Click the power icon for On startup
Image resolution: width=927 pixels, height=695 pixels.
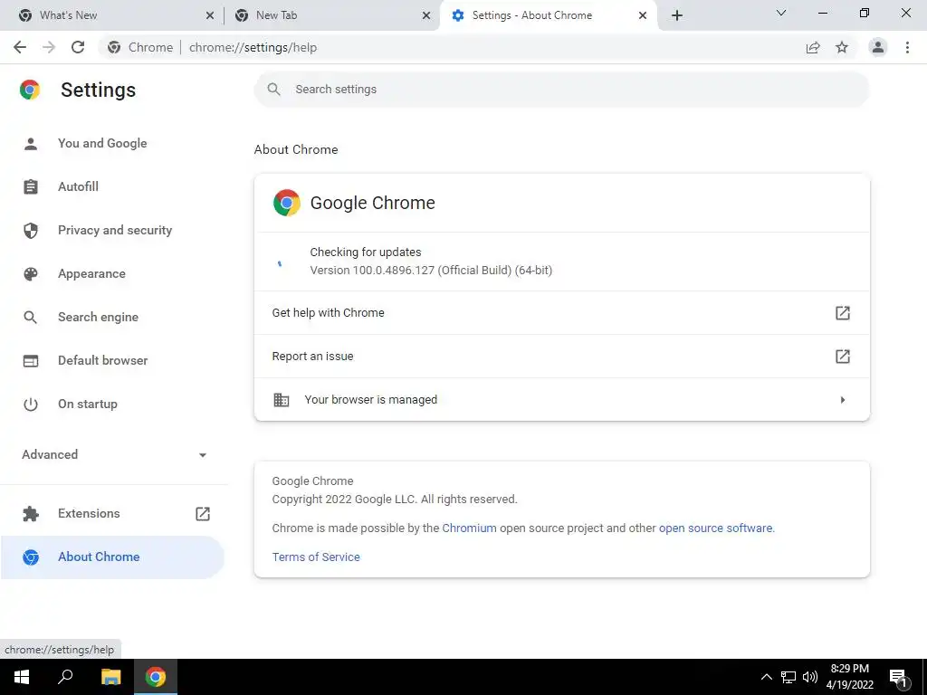tap(31, 405)
